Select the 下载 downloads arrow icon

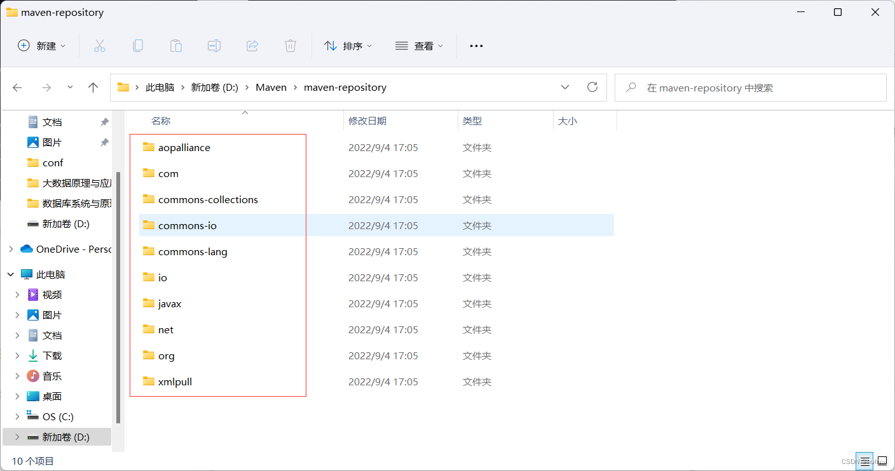pos(33,355)
